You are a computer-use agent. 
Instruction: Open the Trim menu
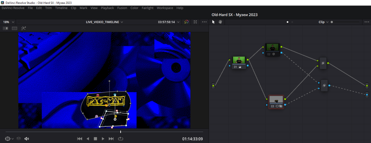pos(49,8)
